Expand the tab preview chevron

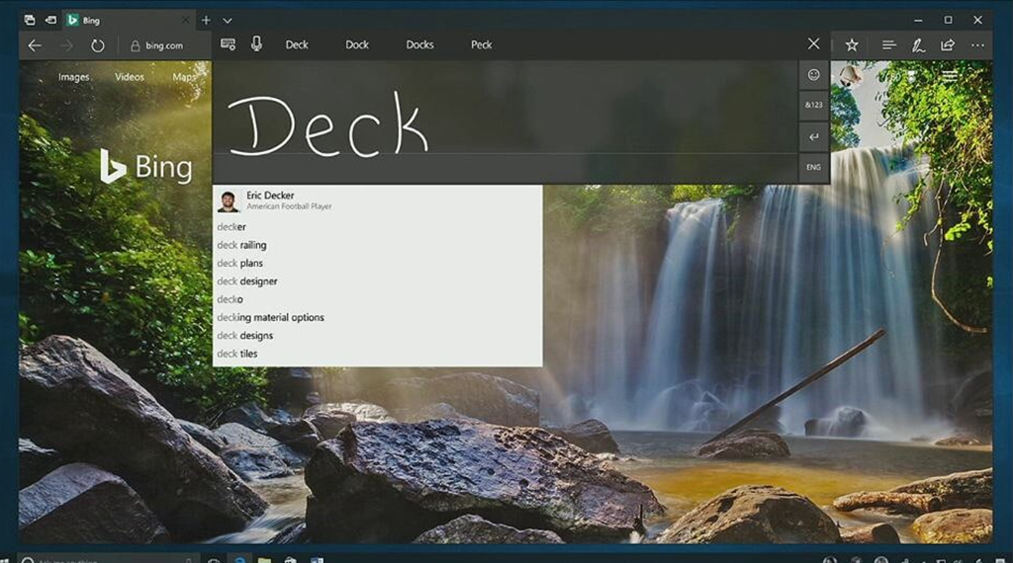pyautogui.click(x=228, y=20)
